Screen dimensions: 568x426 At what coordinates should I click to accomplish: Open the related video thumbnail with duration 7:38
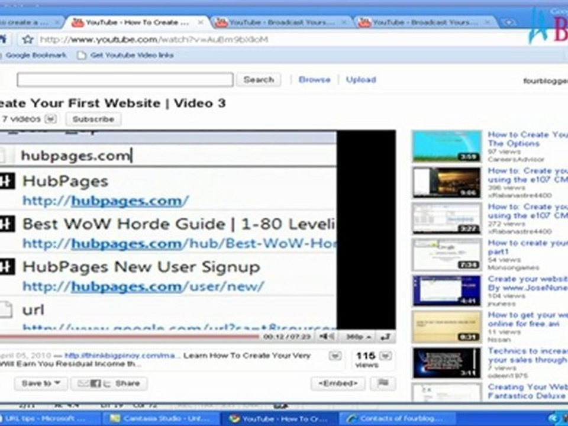(x=447, y=254)
